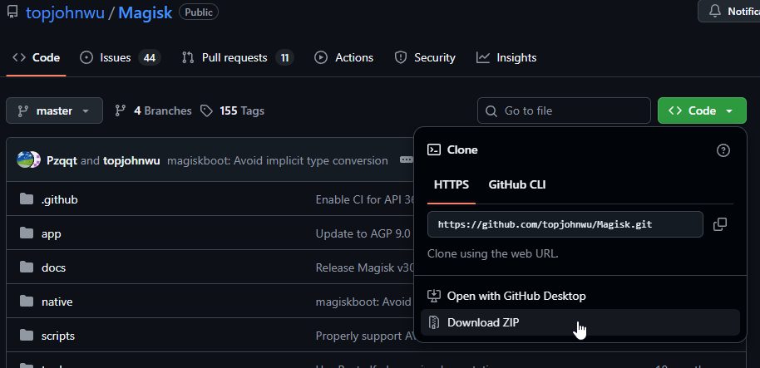Copy the clone URL to clipboard
The height and width of the screenshot is (368, 760).
pyautogui.click(x=720, y=224)
